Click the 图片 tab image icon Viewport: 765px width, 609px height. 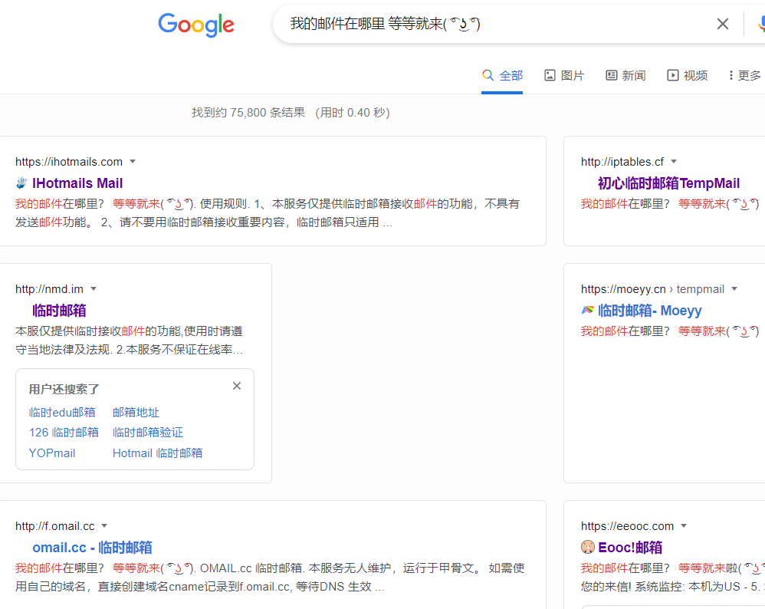click(550, 75)
